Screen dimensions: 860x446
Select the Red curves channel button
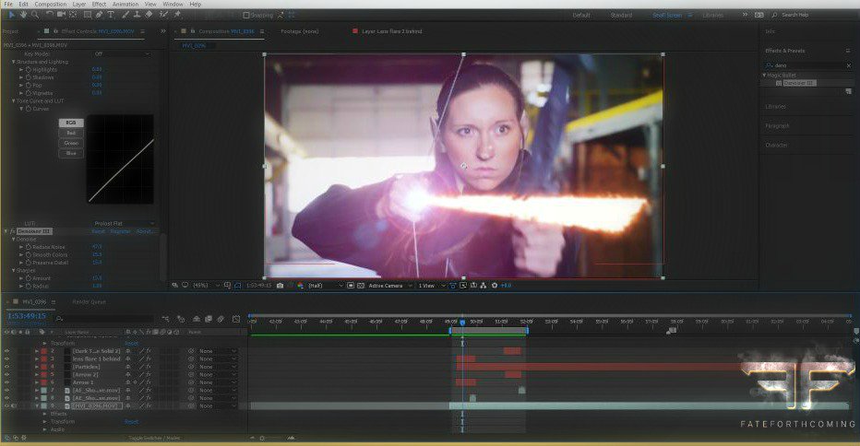tap(71, 133)
